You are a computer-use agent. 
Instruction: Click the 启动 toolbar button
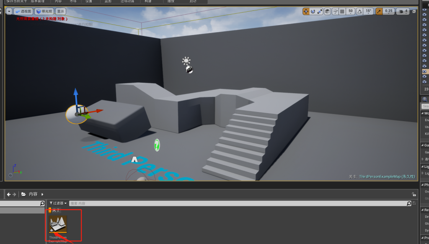click(193, 1)
